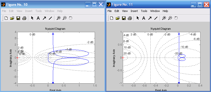Open Edit menu in Figure No. 11
The image size is (211, 92).
coord(117,11)
